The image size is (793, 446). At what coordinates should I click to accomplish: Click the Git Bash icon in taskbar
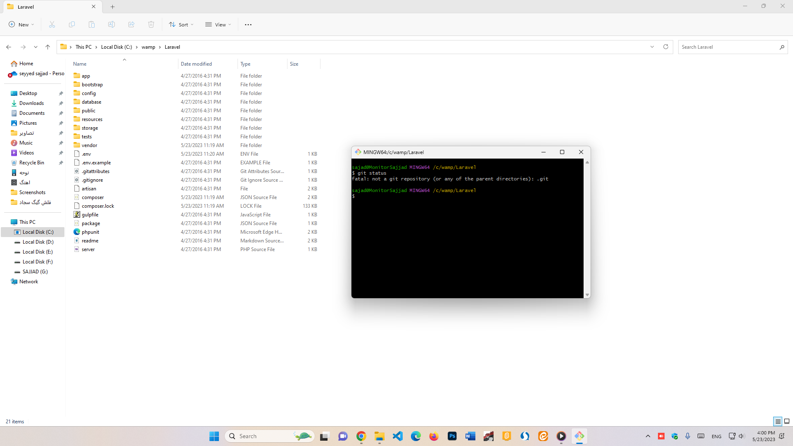[x=579, y=436]
